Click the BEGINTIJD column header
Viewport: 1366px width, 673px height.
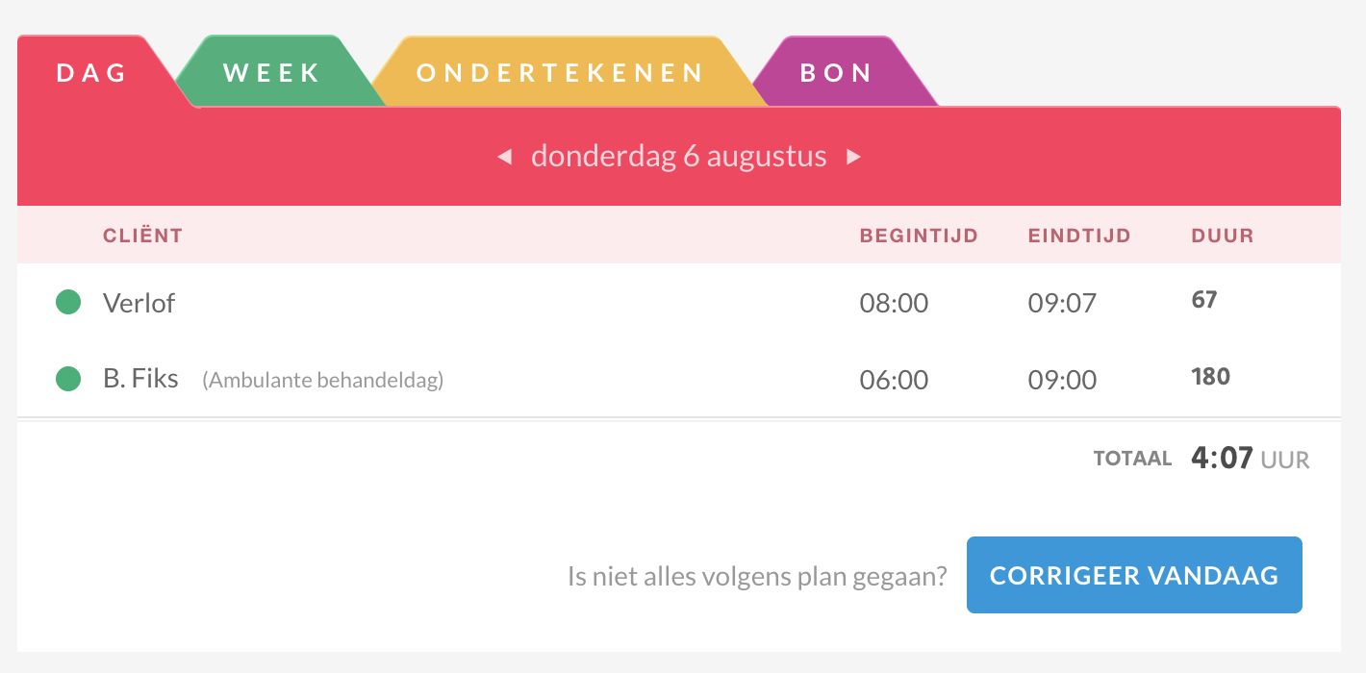tap(919, 236)
